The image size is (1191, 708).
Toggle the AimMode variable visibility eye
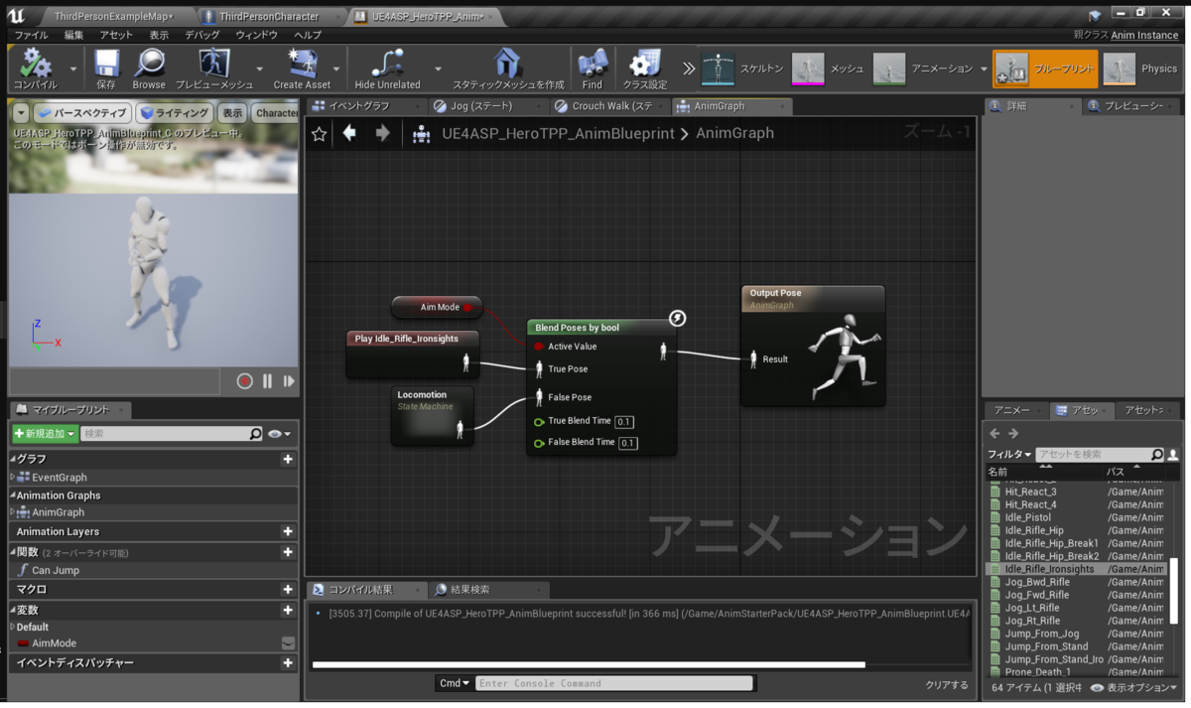point(288,643)
